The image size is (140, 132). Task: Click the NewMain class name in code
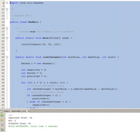point(33,22)
